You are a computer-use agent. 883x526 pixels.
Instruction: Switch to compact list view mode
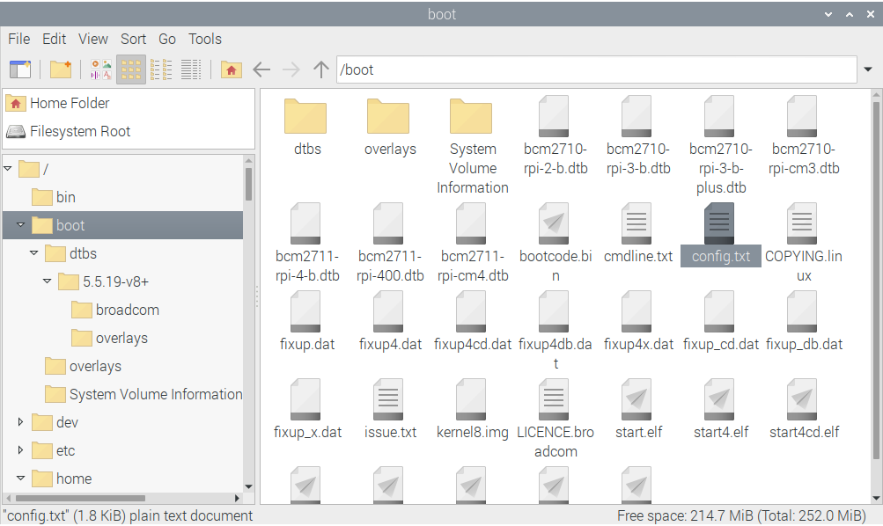pos(161,69)
